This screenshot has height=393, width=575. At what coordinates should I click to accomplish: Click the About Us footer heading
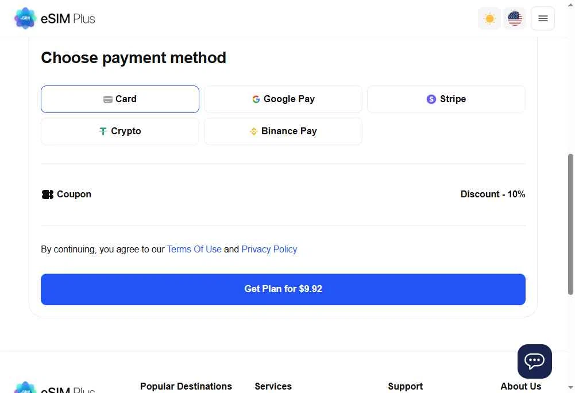tap(521, 387)
